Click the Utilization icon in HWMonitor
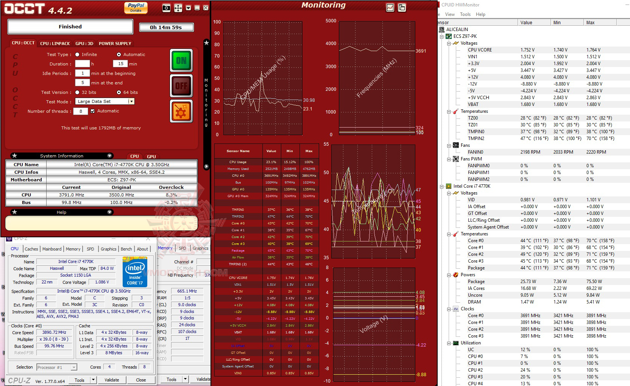Screen dimensions: 630x386 coord(455,343)
